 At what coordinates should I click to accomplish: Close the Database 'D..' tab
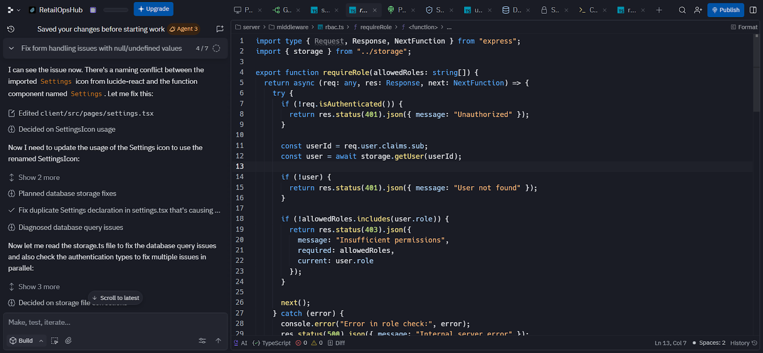[528, 10]
